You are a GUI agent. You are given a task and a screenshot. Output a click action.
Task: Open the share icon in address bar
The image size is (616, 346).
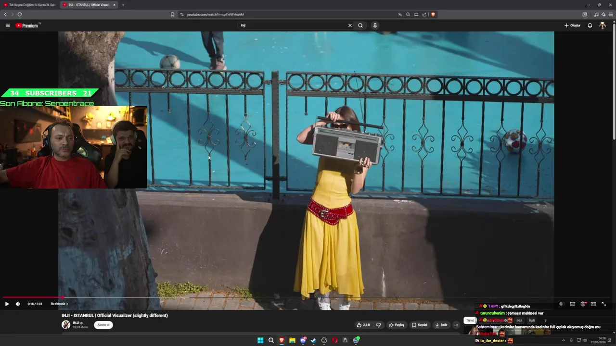pyautogui.click(x=424, y=14)
